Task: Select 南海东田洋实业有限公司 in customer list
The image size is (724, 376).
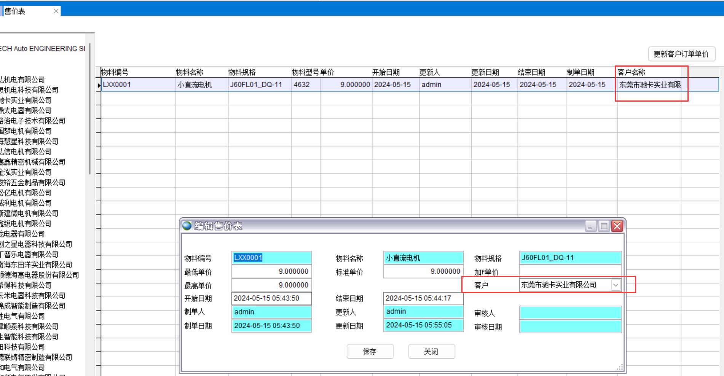Action: 36,265
